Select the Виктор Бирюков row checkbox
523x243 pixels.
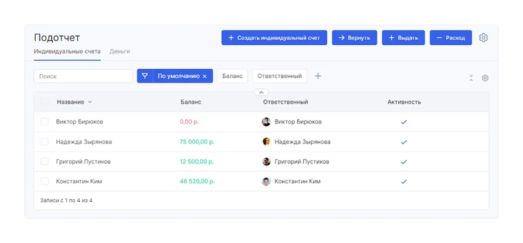pyautogui.click(x=44, y=122)
